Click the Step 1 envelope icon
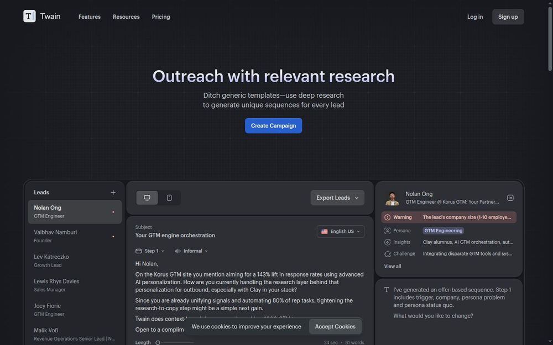The height and width of the screenshot is (345, 553). pyautogui.click(x=139, y=251)
